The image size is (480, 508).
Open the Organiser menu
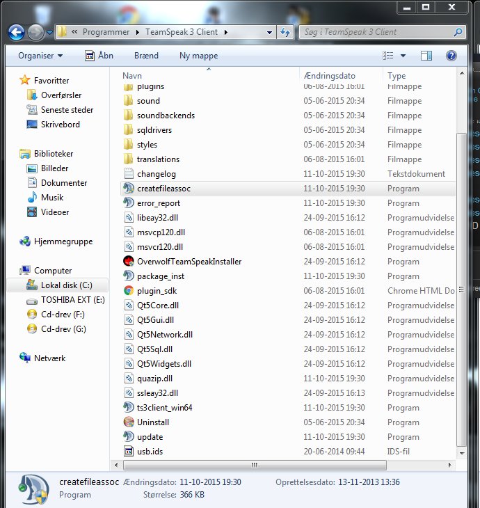coord(40,56)
